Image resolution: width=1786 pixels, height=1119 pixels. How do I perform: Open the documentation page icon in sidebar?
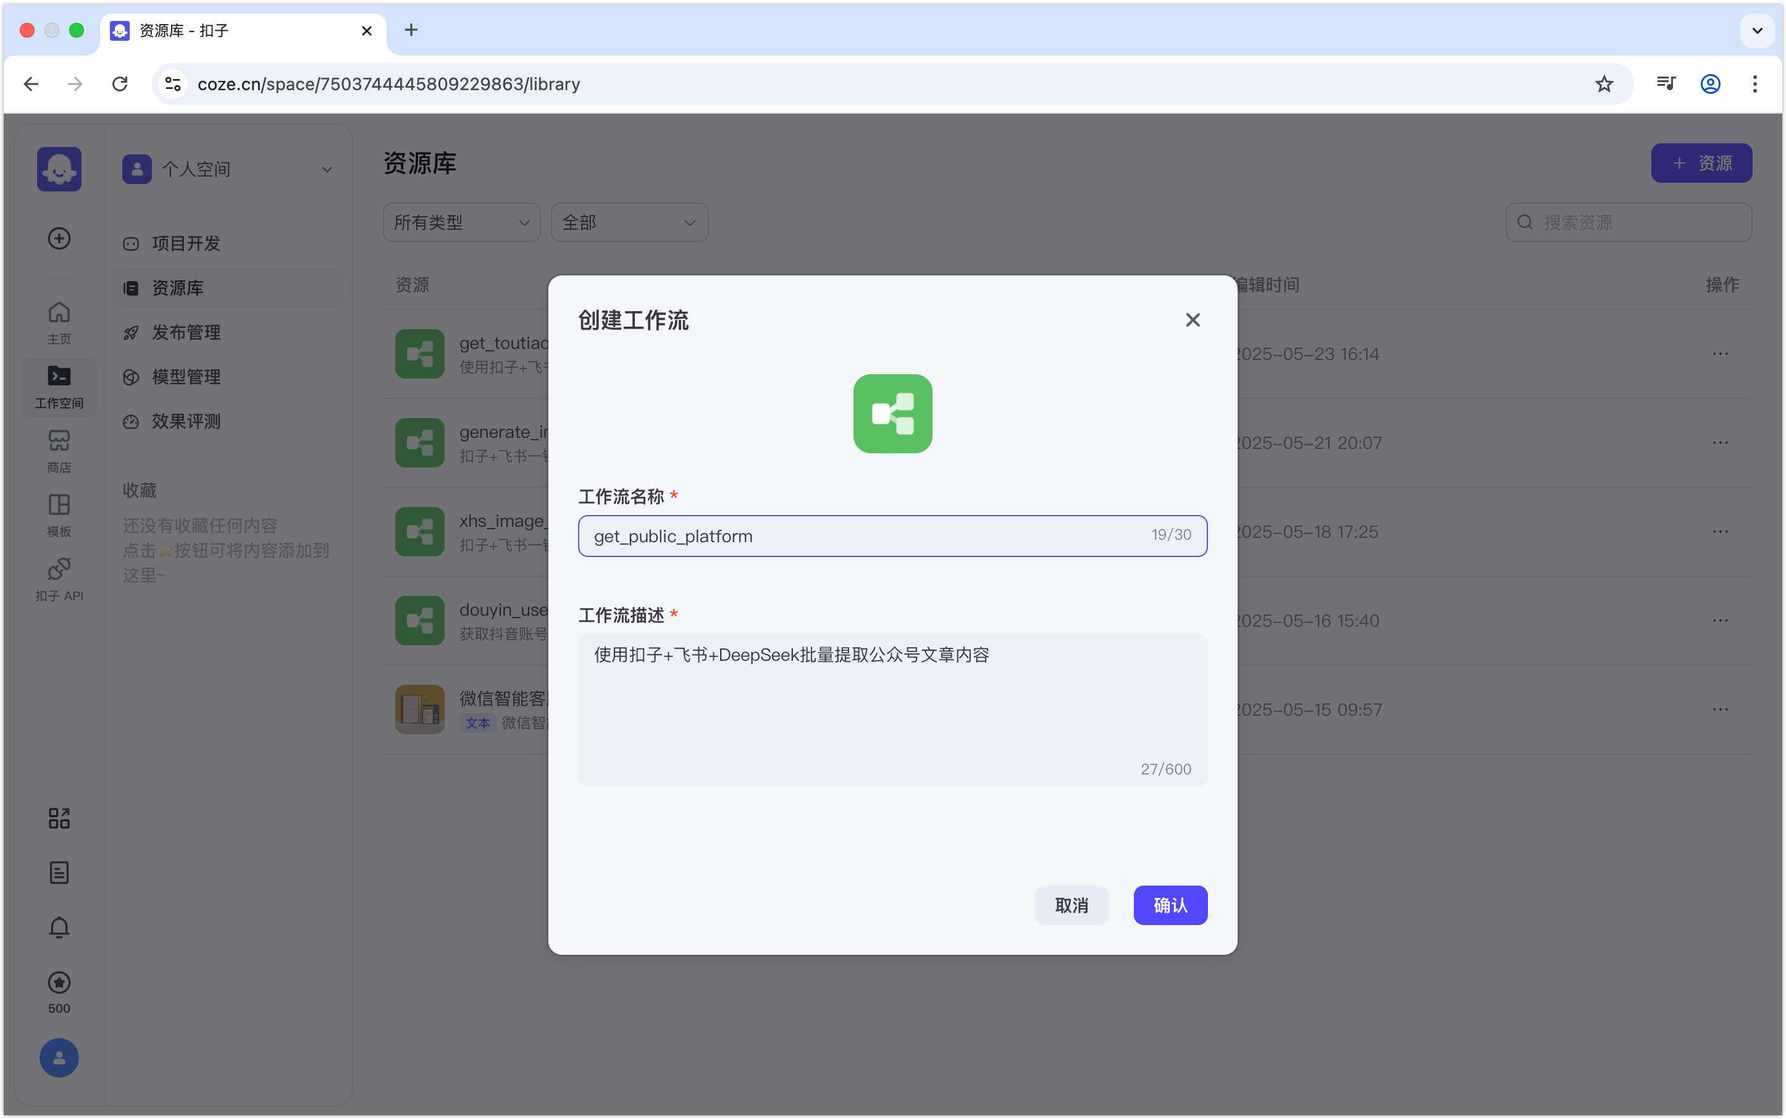[x=59, y=873]
